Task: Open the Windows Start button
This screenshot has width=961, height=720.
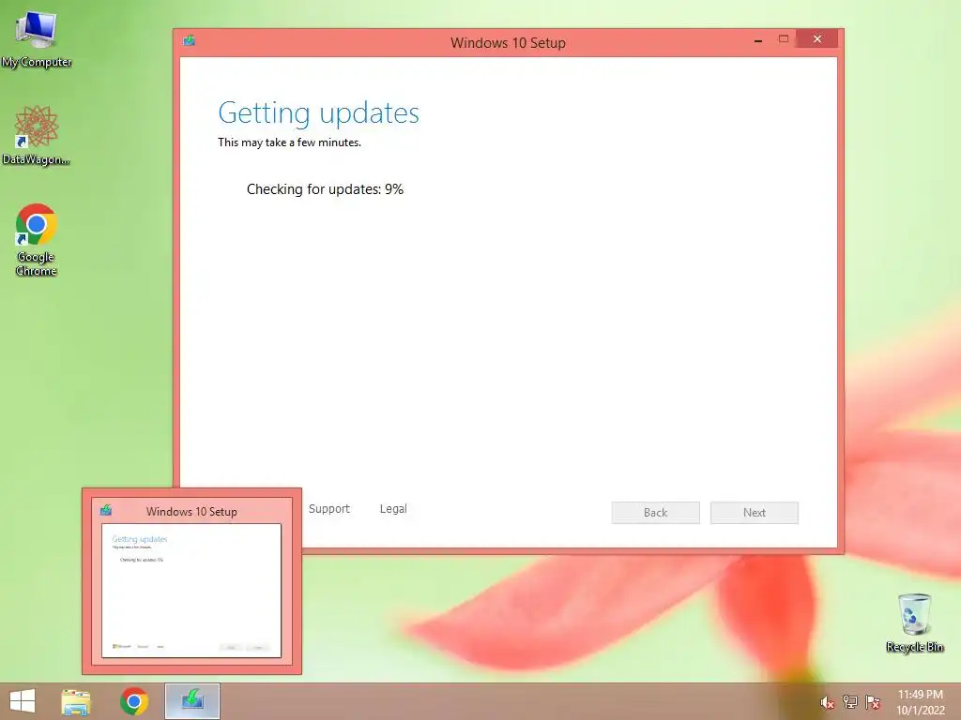Action: coord(23,701)
